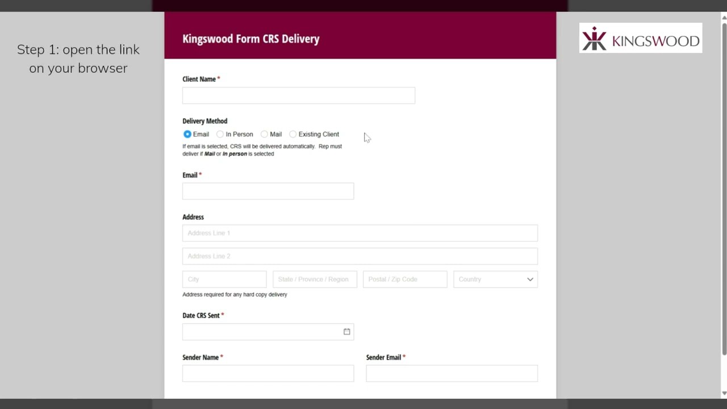The image size is (727, 409).
Task: Focus the Email input field
Action: click(268, 191)
